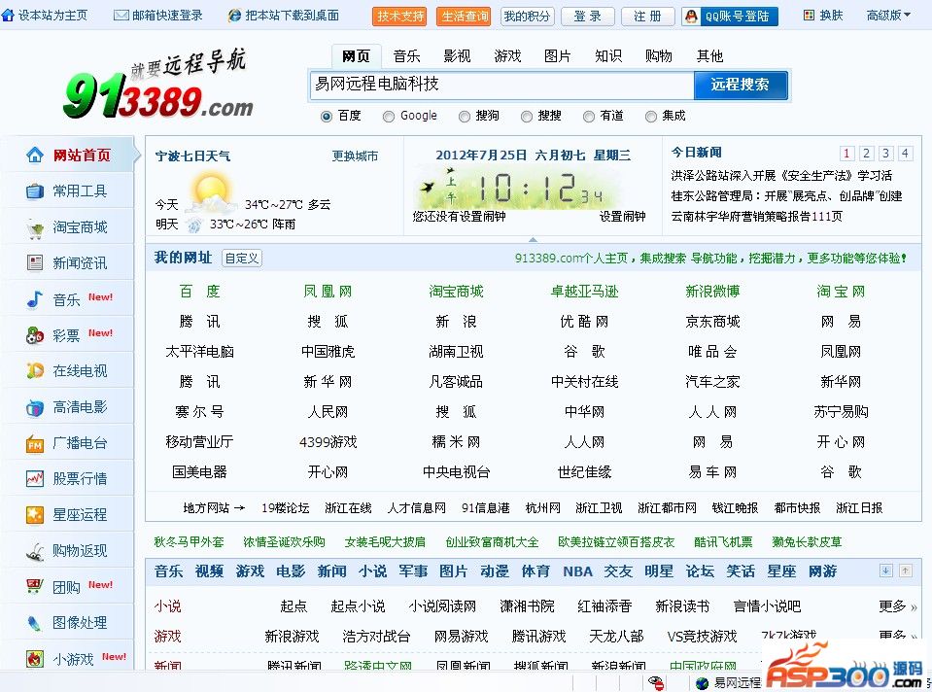
Task: Select the 有道 search engine radio
Action: point(588,117)
